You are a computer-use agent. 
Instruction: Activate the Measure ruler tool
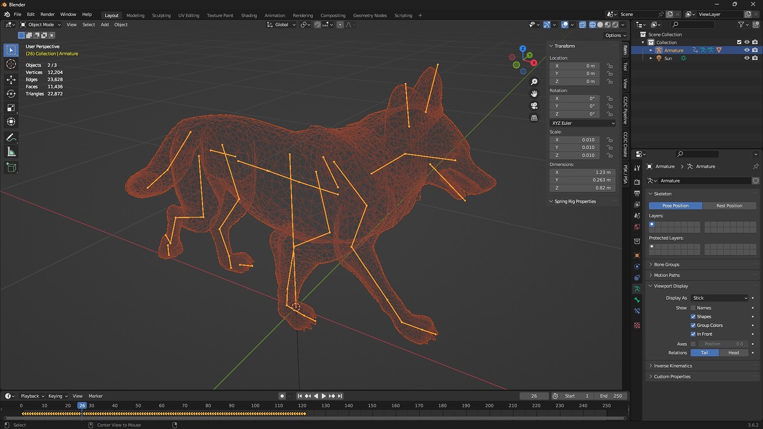[x=11, y=152]
